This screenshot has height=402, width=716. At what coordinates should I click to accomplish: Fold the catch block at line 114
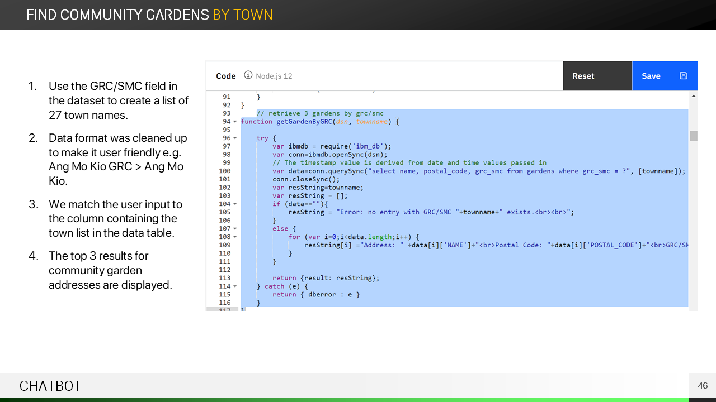point(235,286)
